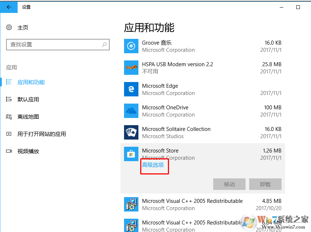The width and height of the screenshot is (311, 232).
Task: Click the 查找设置 search box
Action: pyautogui.click(x=58, y=45)
